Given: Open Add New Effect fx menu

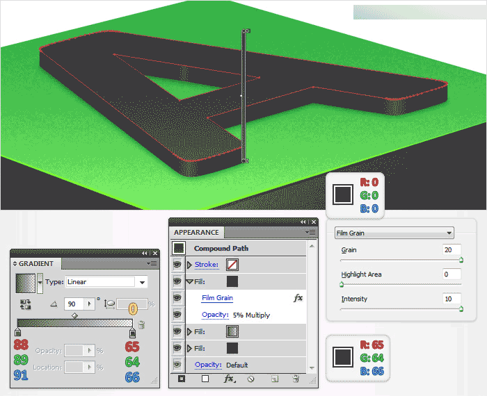Looking at the screenshot, I should coord(229,379).
